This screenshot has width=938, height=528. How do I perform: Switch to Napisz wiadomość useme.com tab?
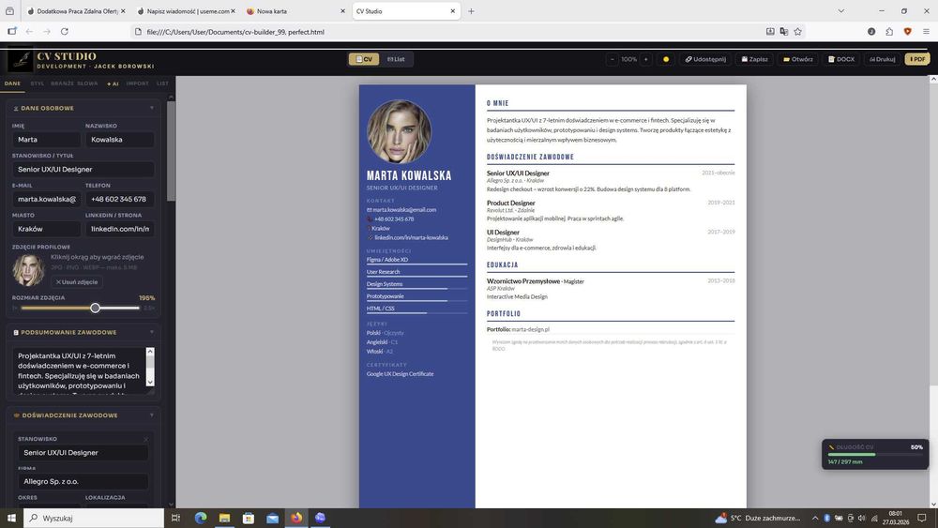point(186,11)
